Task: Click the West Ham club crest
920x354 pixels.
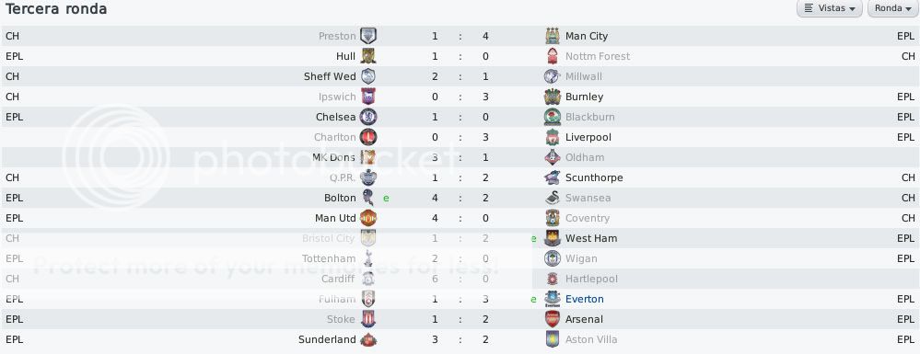Action: coord(553,238)
